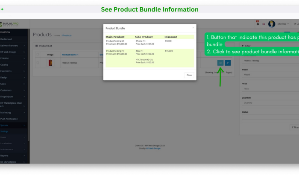Sort by Product Name column
Screen dimensions: 299x175
(x=70, y=55)
